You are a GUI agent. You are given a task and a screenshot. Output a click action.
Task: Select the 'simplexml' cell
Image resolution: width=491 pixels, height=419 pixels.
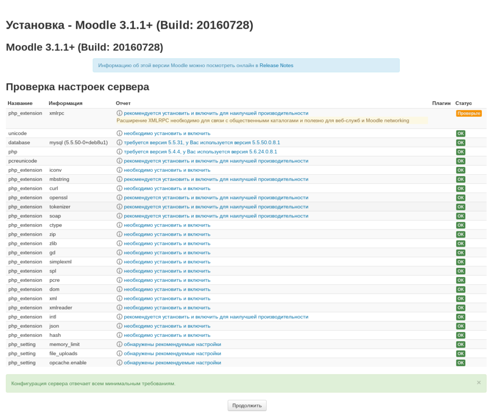60,262
